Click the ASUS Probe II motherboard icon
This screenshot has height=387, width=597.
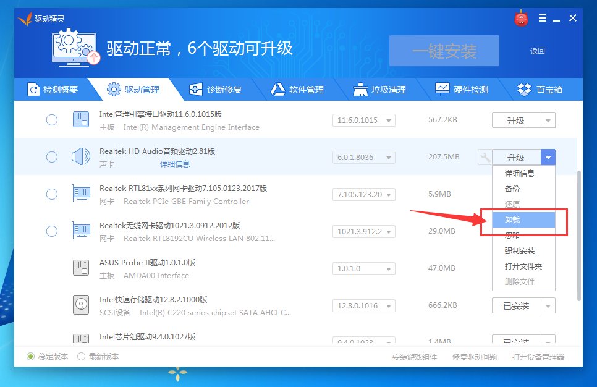[81, 268]
